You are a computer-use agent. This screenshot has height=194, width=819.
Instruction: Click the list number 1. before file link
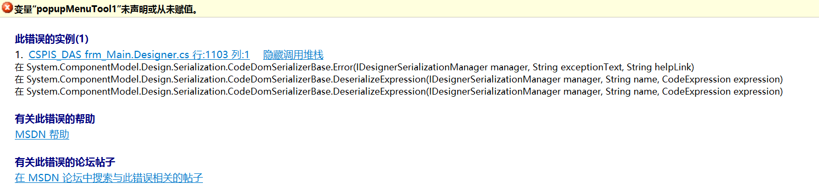(19, 55)
